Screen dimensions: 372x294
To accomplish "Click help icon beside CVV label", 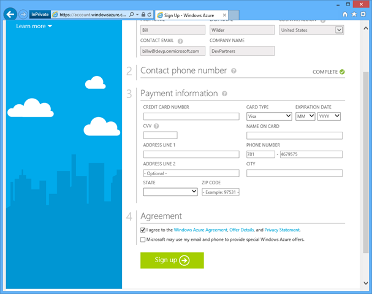I will pyautogui.click(x=156, y=126).
